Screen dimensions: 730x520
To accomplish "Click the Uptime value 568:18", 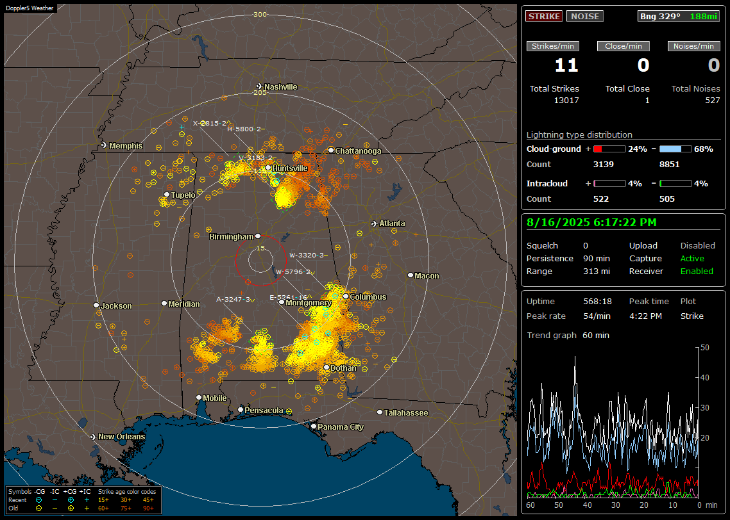I will coord(597,301).
